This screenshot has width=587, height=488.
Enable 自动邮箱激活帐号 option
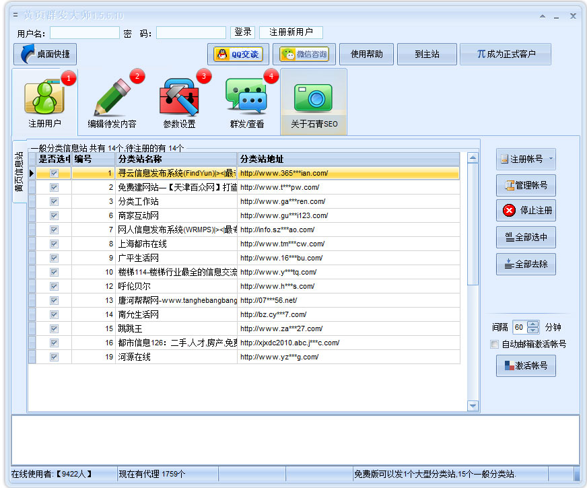tap(494, 344)
